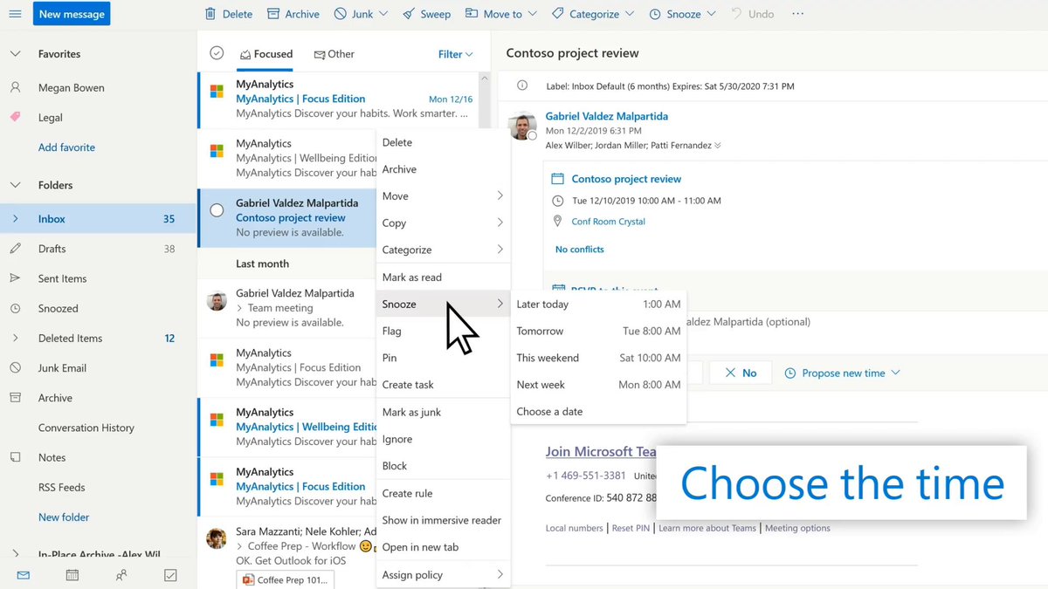Screen dimensions: 1048x589
Task: Switch to the Other tab
Action: (334, 54)
